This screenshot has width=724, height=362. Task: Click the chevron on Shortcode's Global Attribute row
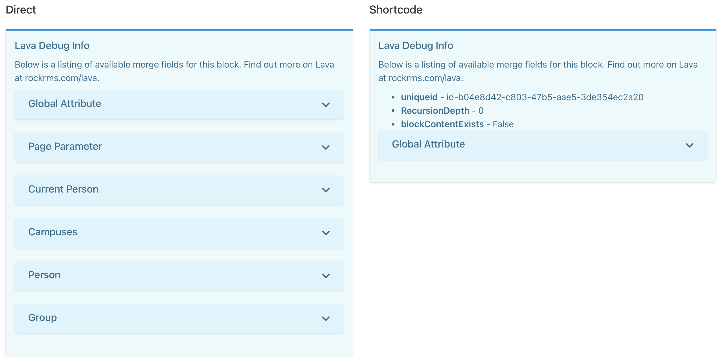pos(689,145)
